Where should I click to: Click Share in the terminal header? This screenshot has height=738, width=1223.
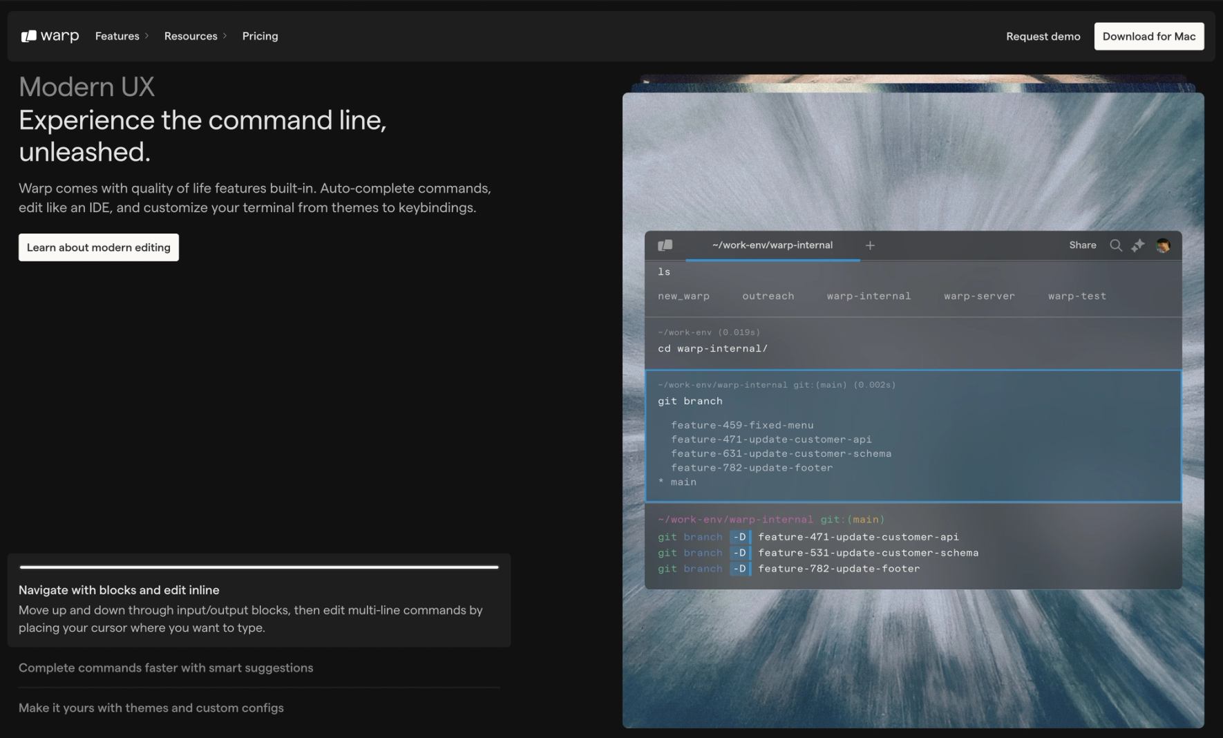pos(1083,245)
